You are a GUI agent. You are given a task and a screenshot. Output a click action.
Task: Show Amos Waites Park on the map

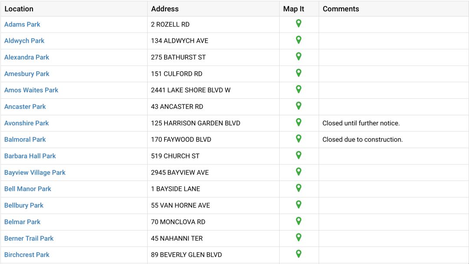point(298,90)
